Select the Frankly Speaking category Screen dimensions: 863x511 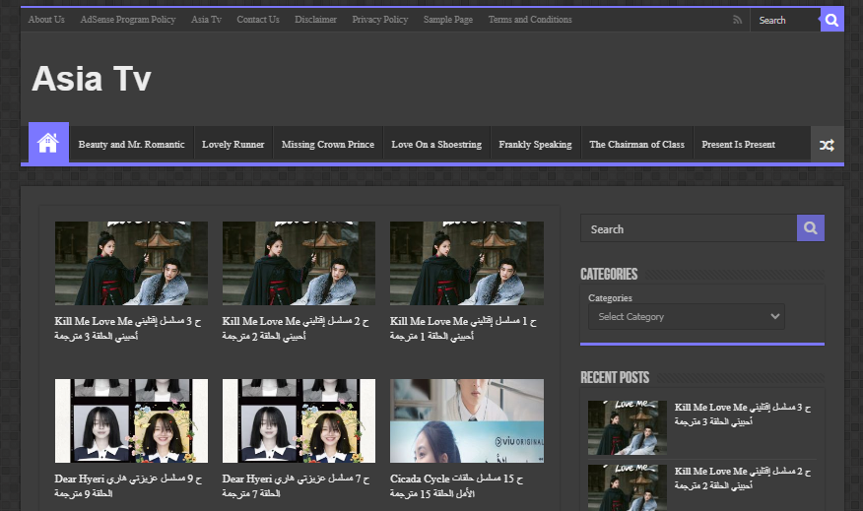coord(535,144)
